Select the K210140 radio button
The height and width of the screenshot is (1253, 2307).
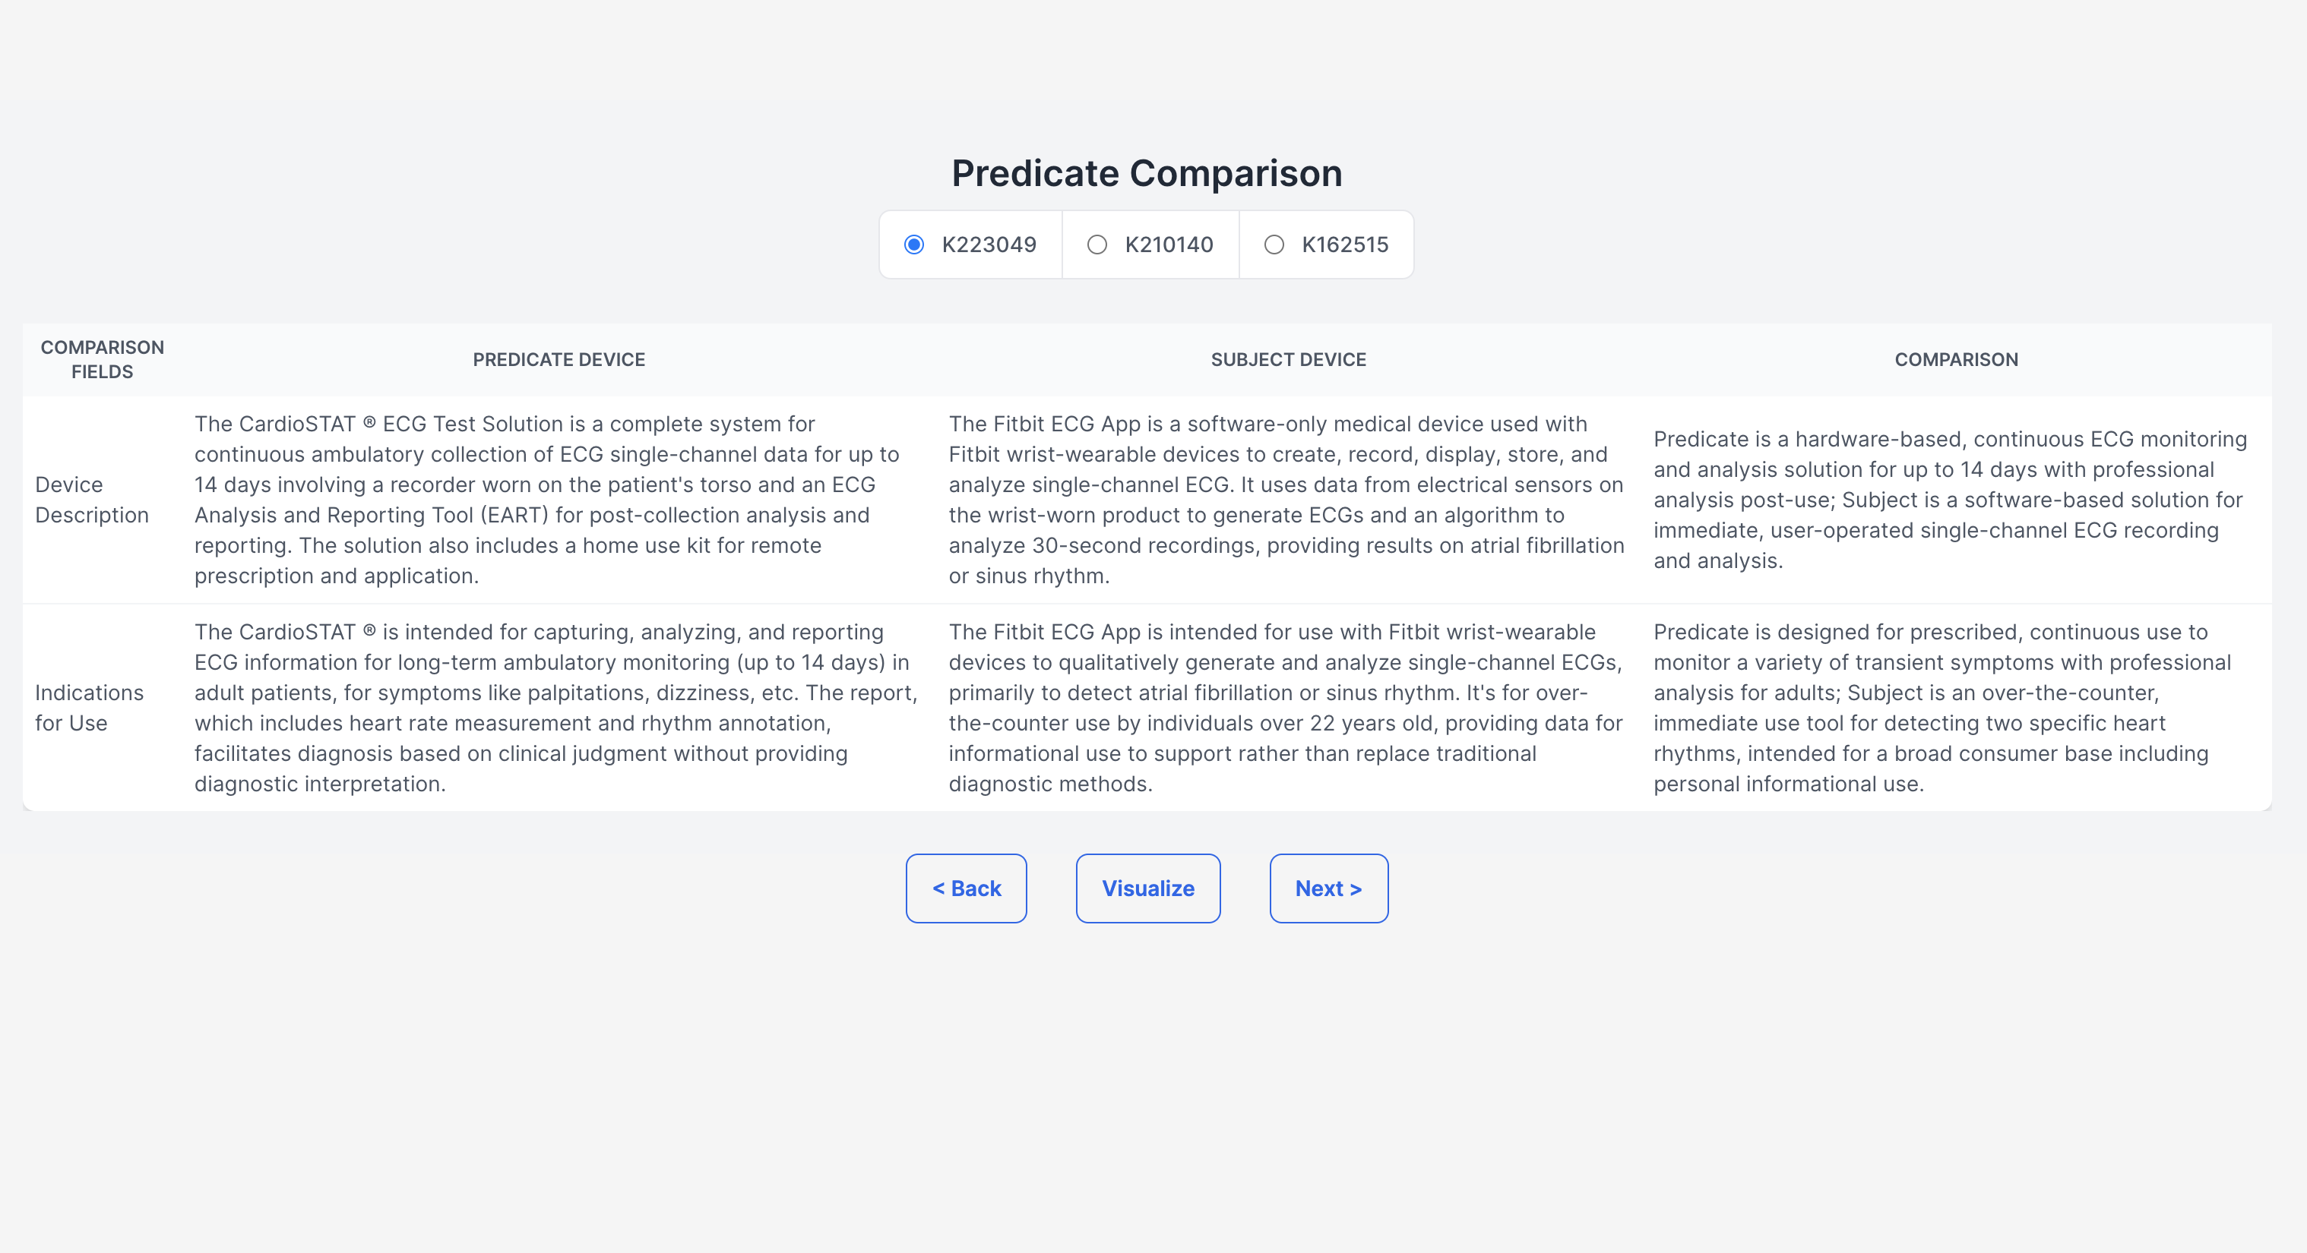coord(1097,245)
